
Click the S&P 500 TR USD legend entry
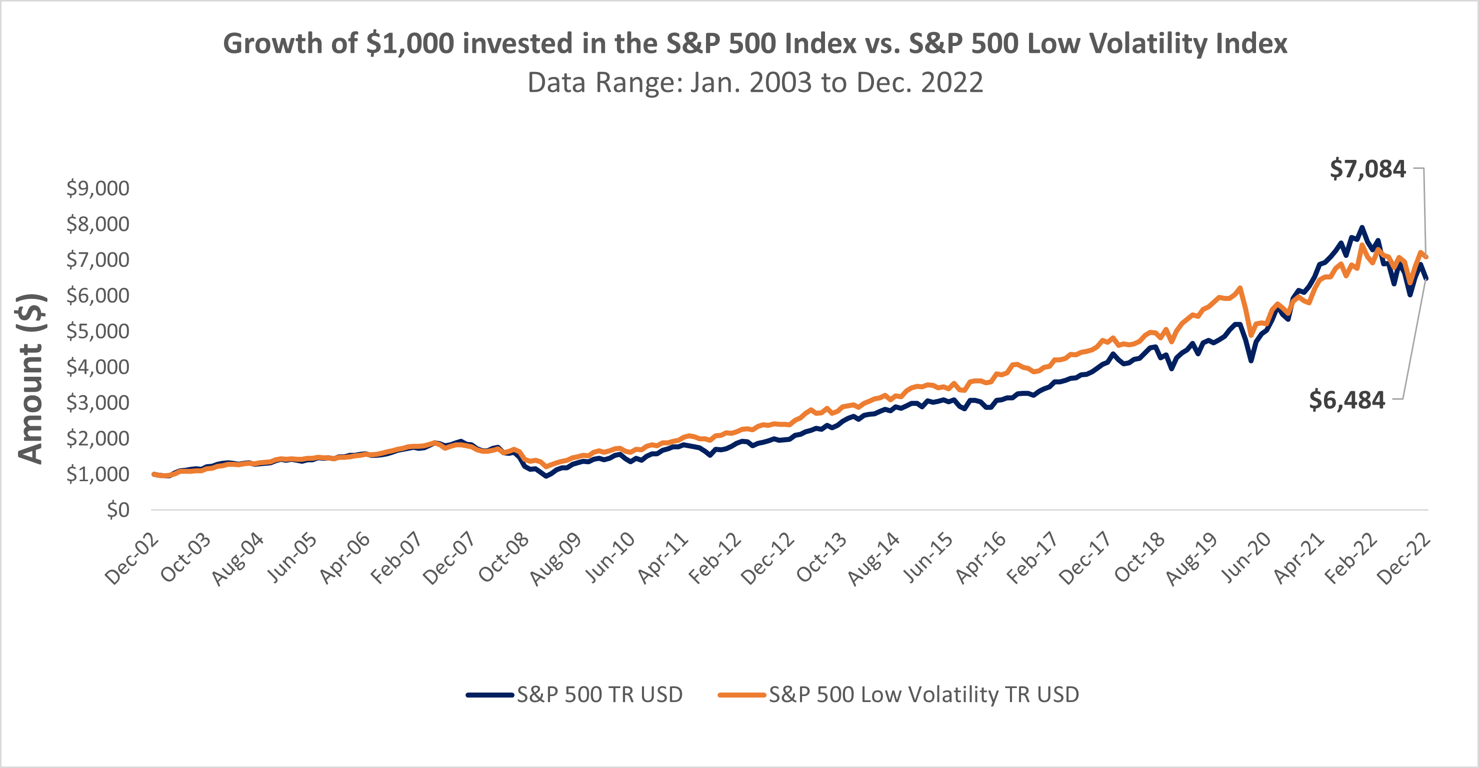(599, 695)
